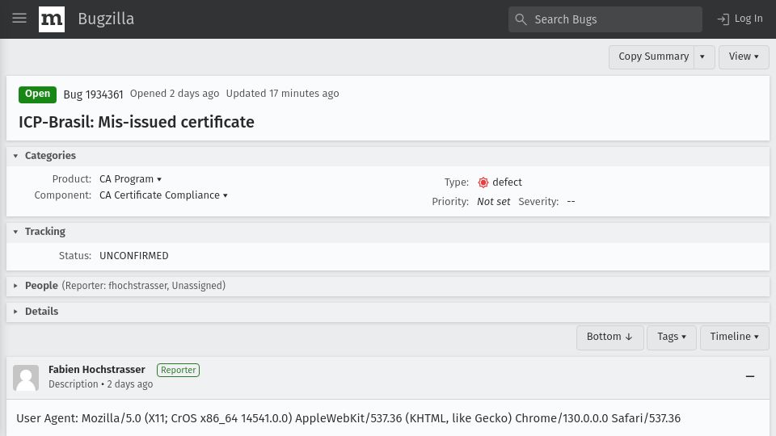This screenshot has height=436, width=776.
Task: Click the red defect type icon
Action: [x=483, y=182]
